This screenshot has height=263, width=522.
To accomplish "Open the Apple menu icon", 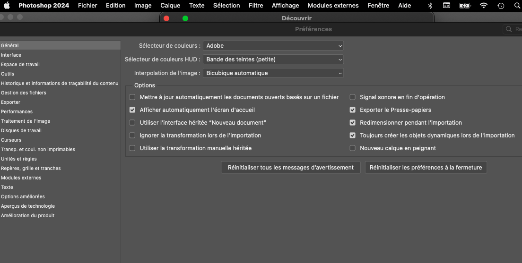I will pyautogui.click(x=7, y=5).
